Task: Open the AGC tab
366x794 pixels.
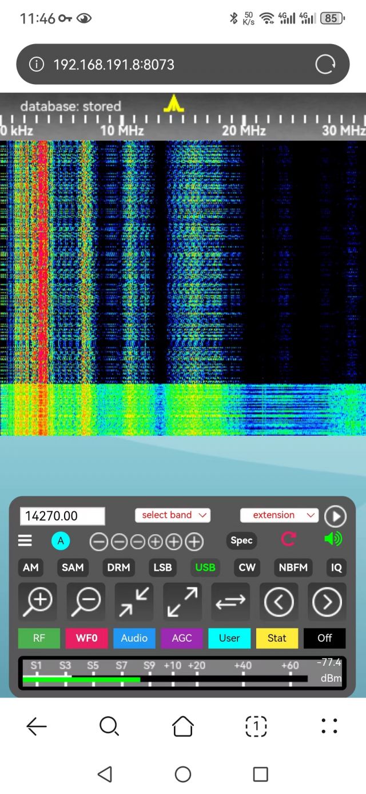Action: click(182, 638)
